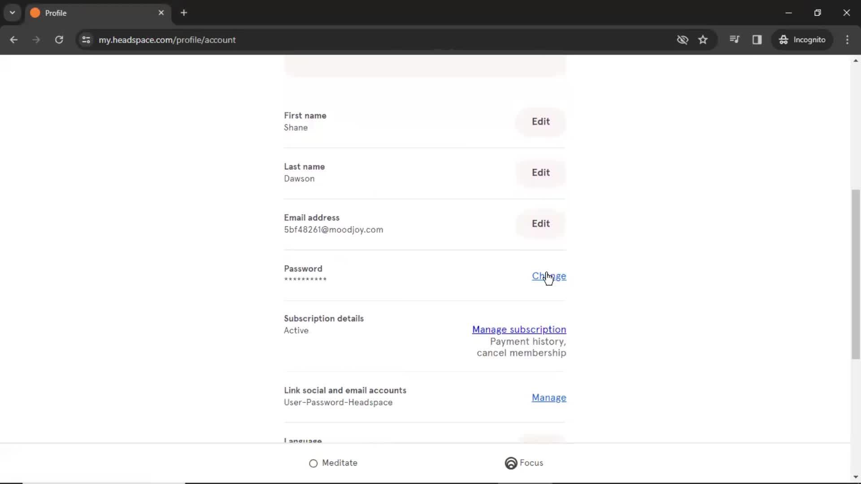
Task: Close the Profile tab
Action: (x=161, y=13)
